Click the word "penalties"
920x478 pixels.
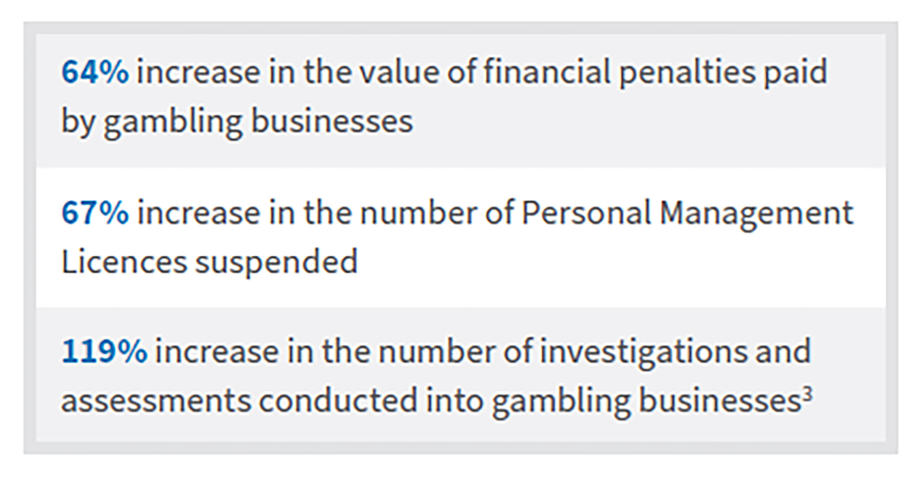pos(687,72)
